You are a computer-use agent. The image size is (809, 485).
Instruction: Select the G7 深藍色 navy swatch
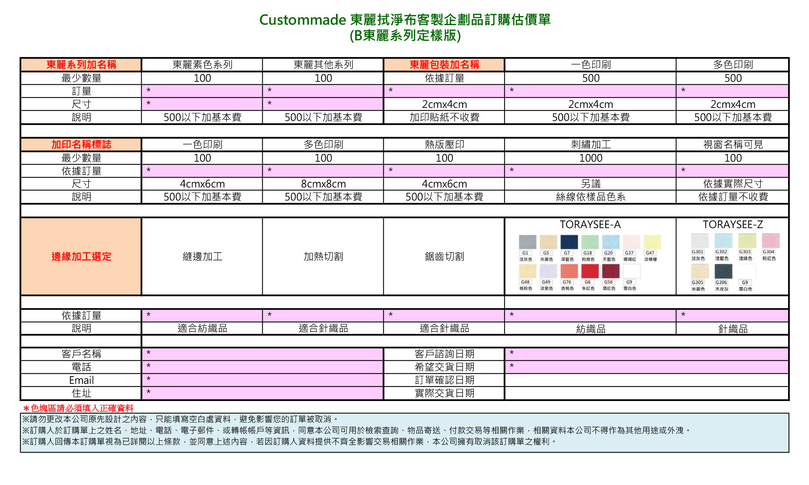click(569, 242)
